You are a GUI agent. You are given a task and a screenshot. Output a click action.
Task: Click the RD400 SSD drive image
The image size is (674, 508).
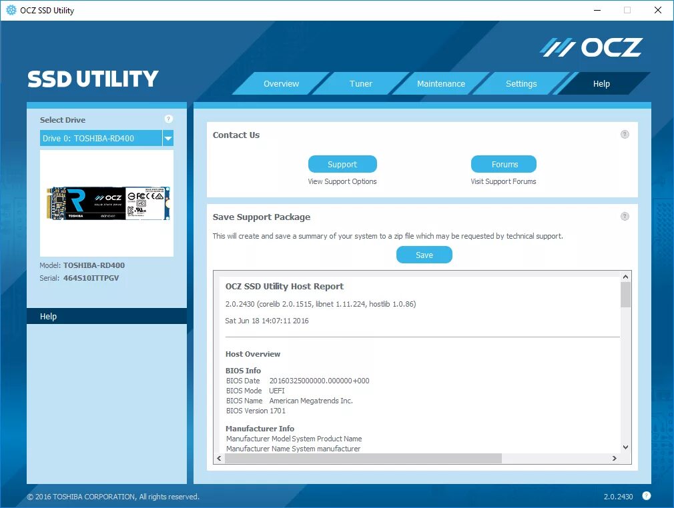point(108,203)
